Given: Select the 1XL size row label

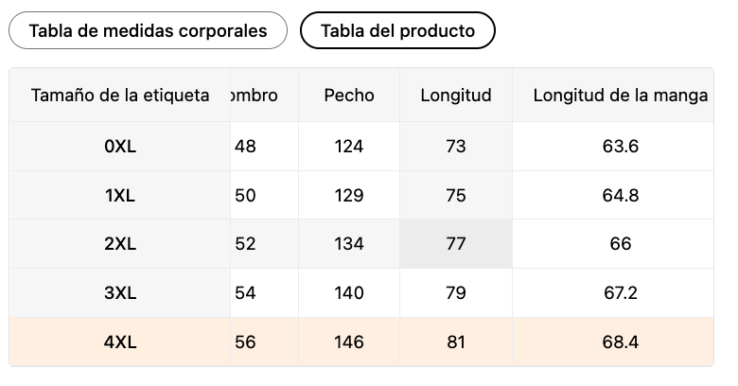Looking at the screenshot, I should click(120, 196).
